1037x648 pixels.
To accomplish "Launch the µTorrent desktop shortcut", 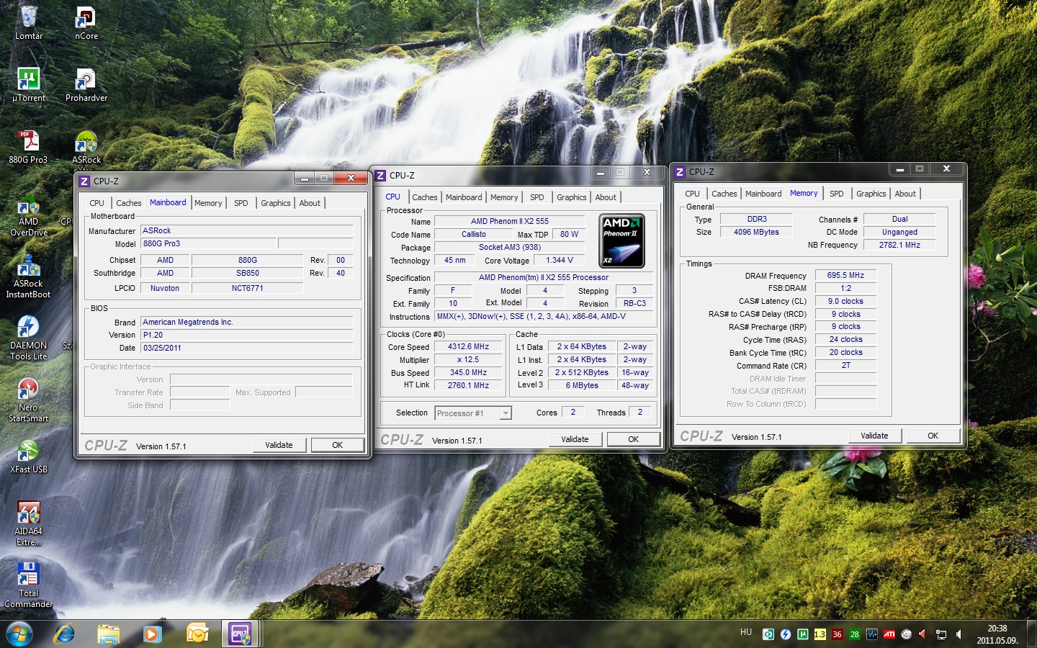I will click(x=29, y=84).
